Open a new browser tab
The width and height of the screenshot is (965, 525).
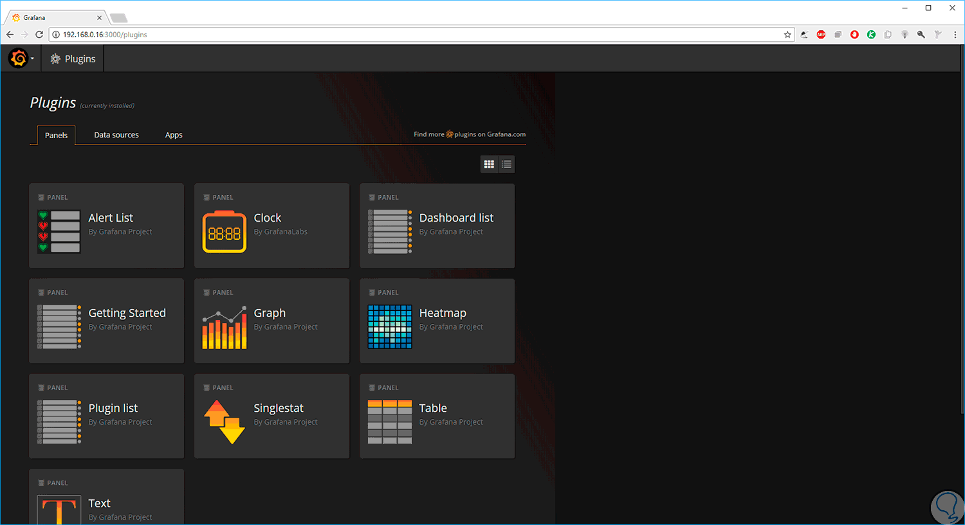[x=119, y=18]
